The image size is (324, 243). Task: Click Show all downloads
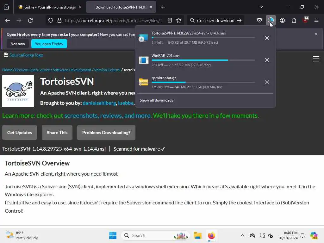pos(156,100)
